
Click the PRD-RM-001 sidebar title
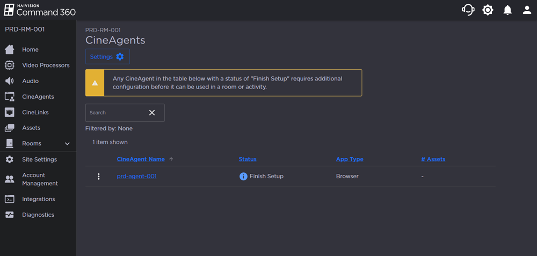25,30
